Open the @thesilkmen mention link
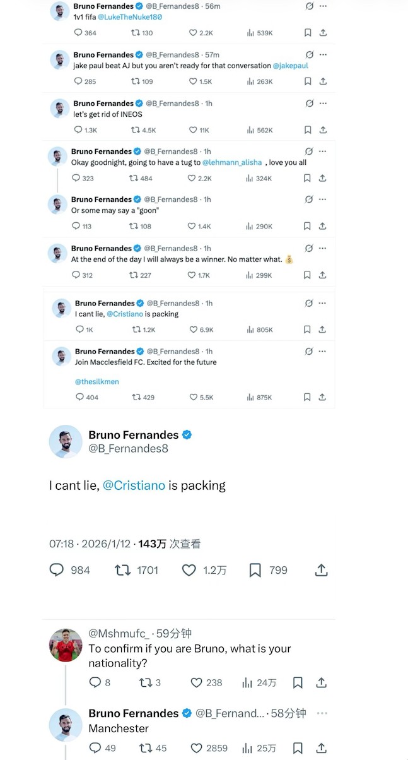Image resolution: width=408 pixels, height=760 pixels. point(97,382)
